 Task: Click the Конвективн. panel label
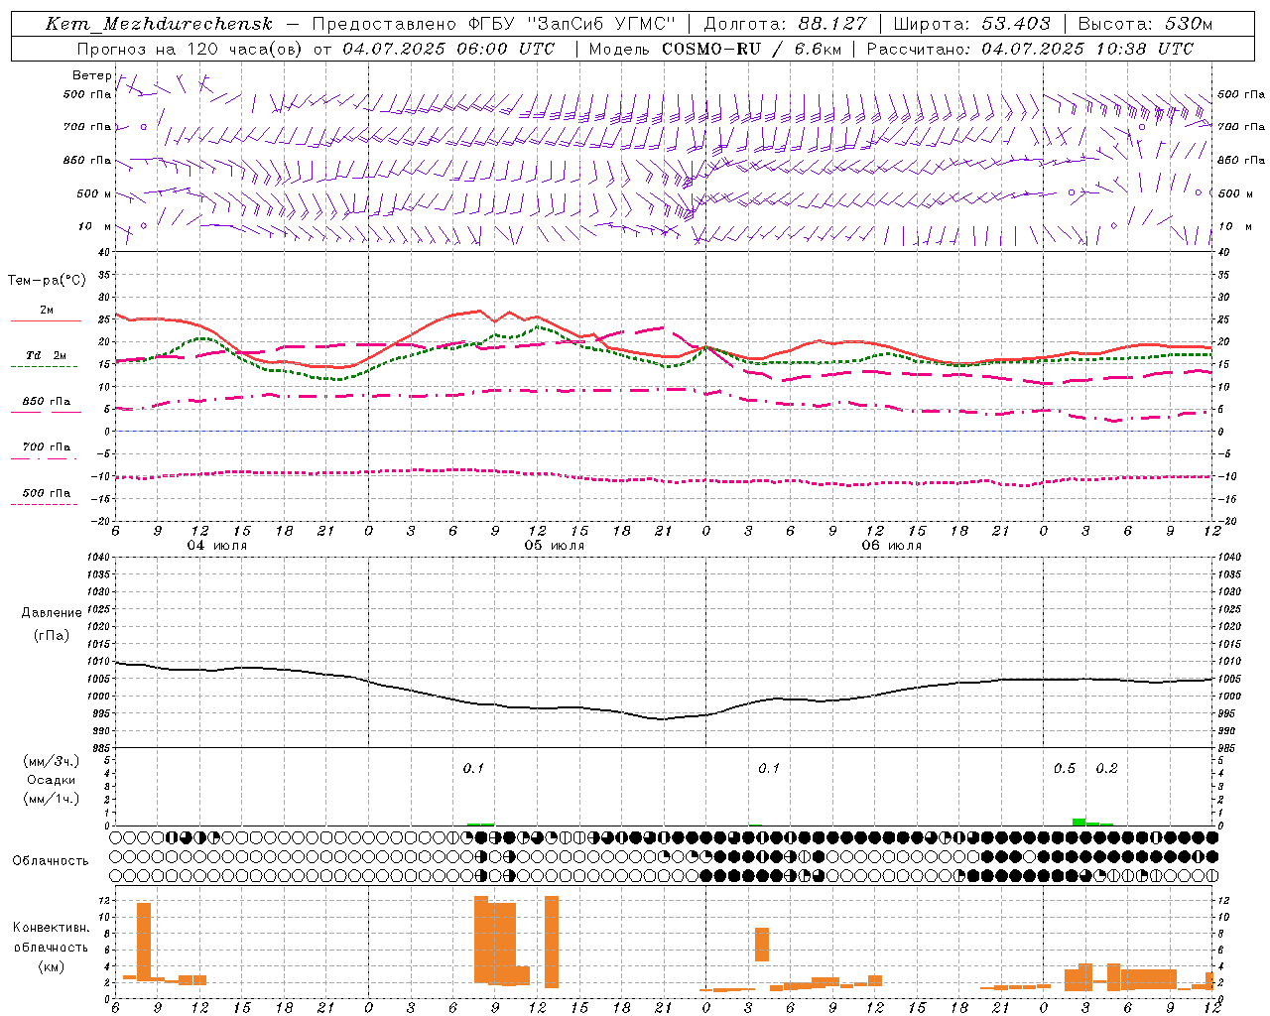coord(51,928)
